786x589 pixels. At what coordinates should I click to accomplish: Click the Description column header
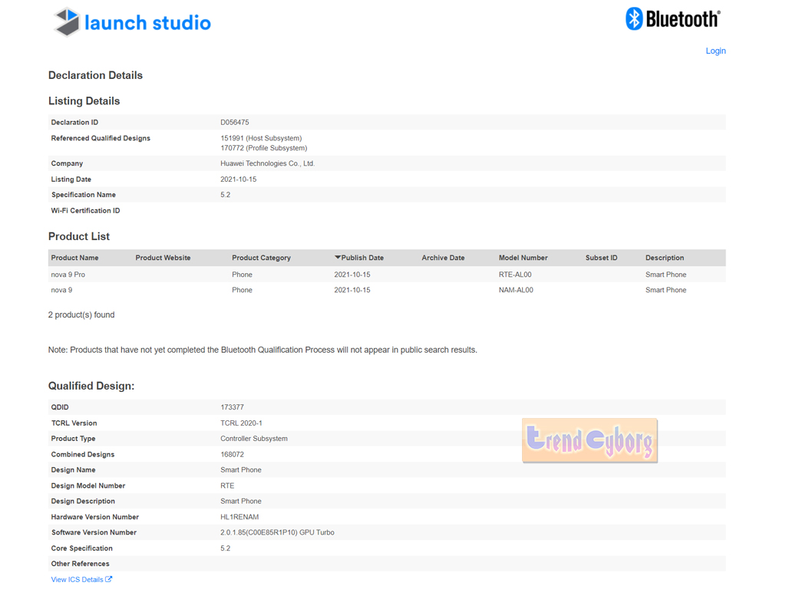664,258
